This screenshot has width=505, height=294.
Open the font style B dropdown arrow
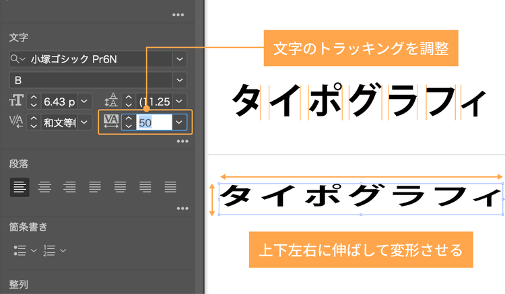click(180, 80)
